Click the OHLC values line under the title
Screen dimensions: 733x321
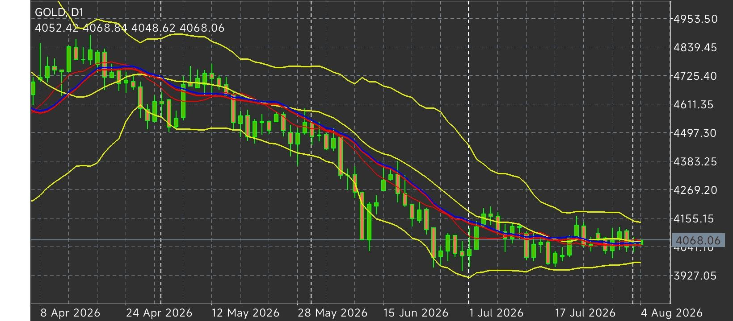tap(130, 28)
